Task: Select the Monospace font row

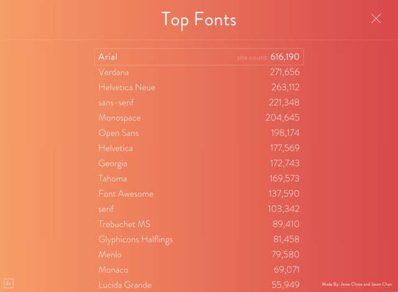Action: tap(199, 117)
